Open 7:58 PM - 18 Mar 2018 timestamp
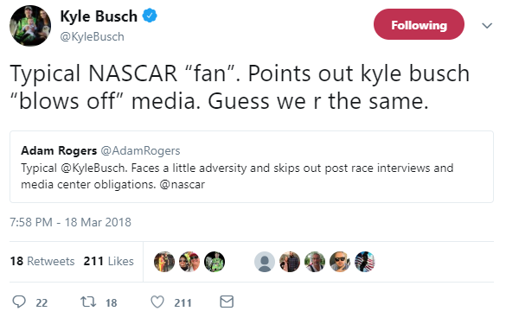 tap(70, 222)
